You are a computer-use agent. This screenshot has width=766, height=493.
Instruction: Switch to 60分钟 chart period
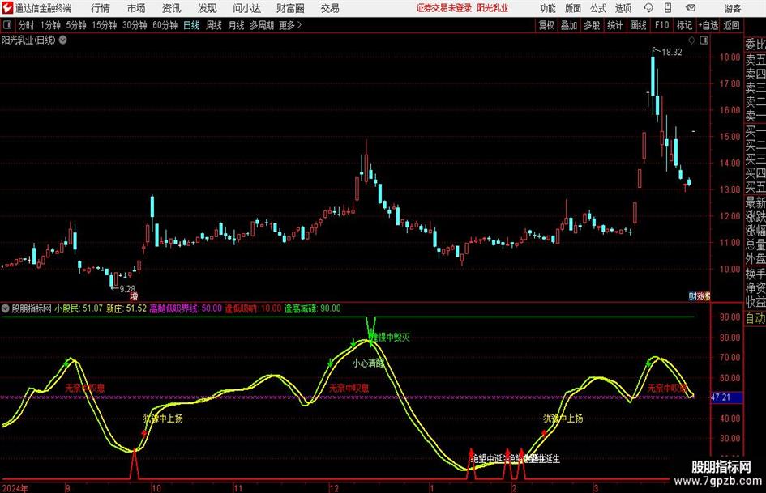(165, 25)
